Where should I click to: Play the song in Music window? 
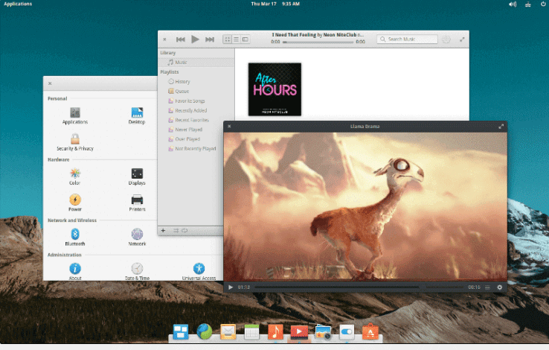click(x=195, y=39)
